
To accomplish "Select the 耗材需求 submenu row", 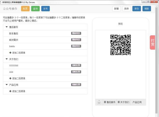I will point(45,40).
